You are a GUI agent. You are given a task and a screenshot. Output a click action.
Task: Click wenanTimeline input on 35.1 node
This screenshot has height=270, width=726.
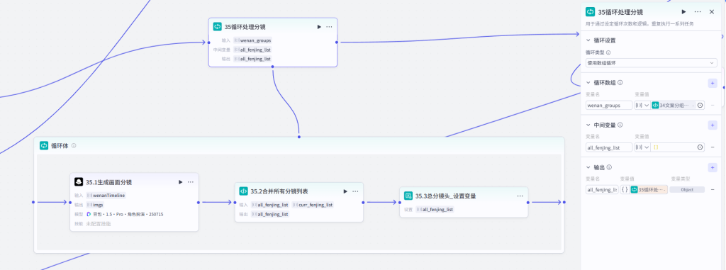tap(106, 196)
